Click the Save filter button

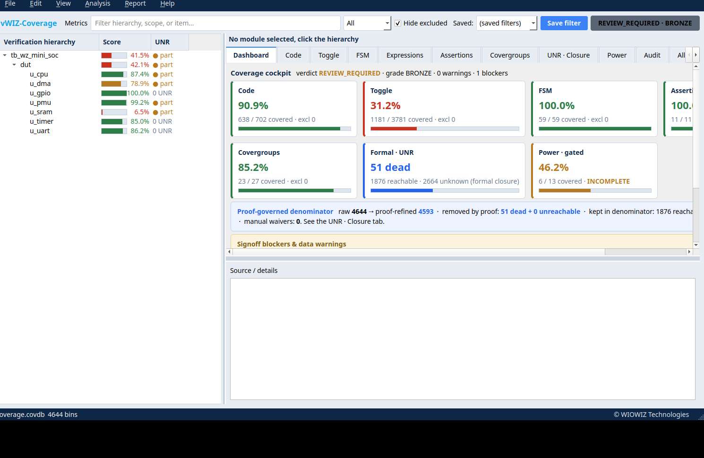pyautogui.click(x=564, y=23)
